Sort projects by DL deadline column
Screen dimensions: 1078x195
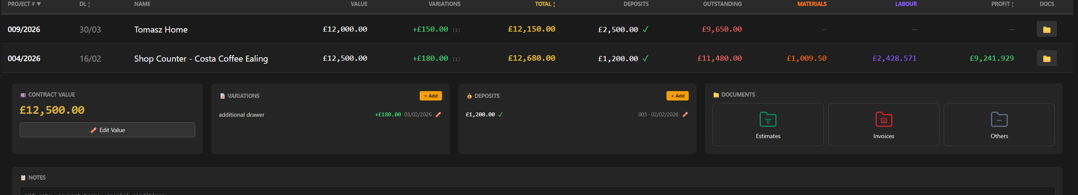pos(85,4)
